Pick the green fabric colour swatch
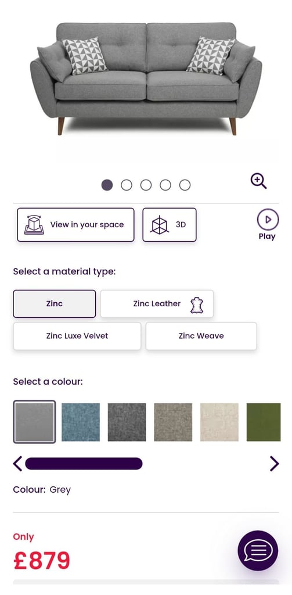The height and width of the screenshot is (595, 292). pyautogui.click(x=264, y=422)
